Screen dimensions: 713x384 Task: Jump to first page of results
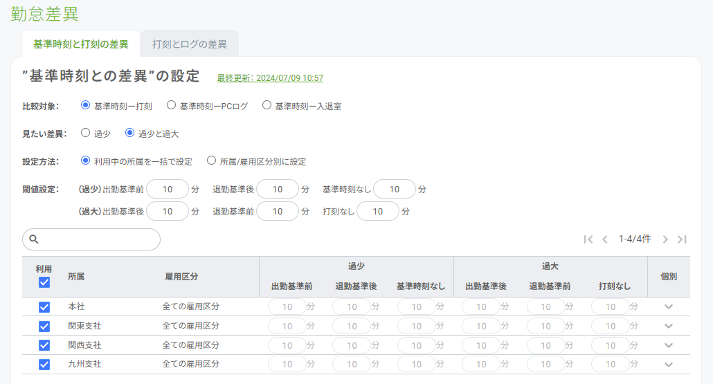(x=588, y=239)
